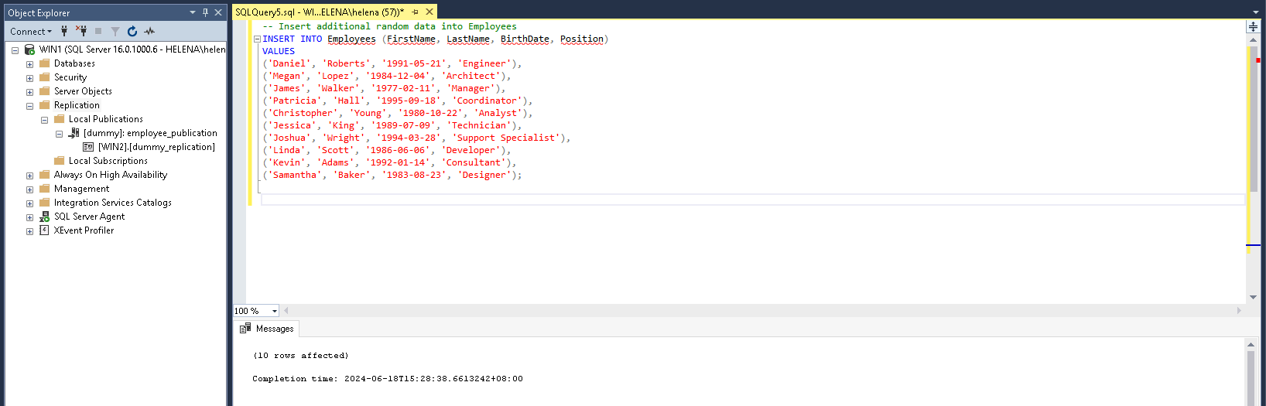Select the SQLQuery5.sql document tab
Image resolution: width=1266 pixels, height=406 pixels.
[319, 12]
